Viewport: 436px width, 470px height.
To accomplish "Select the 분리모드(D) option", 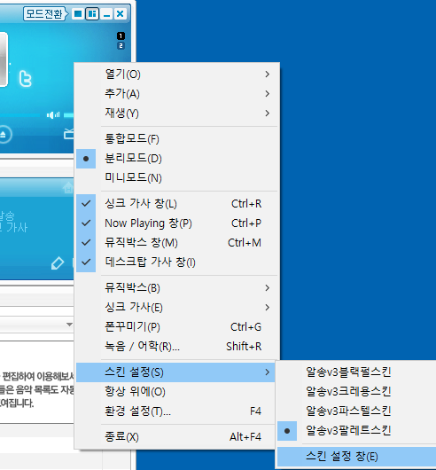I will [x=176, y=158].
